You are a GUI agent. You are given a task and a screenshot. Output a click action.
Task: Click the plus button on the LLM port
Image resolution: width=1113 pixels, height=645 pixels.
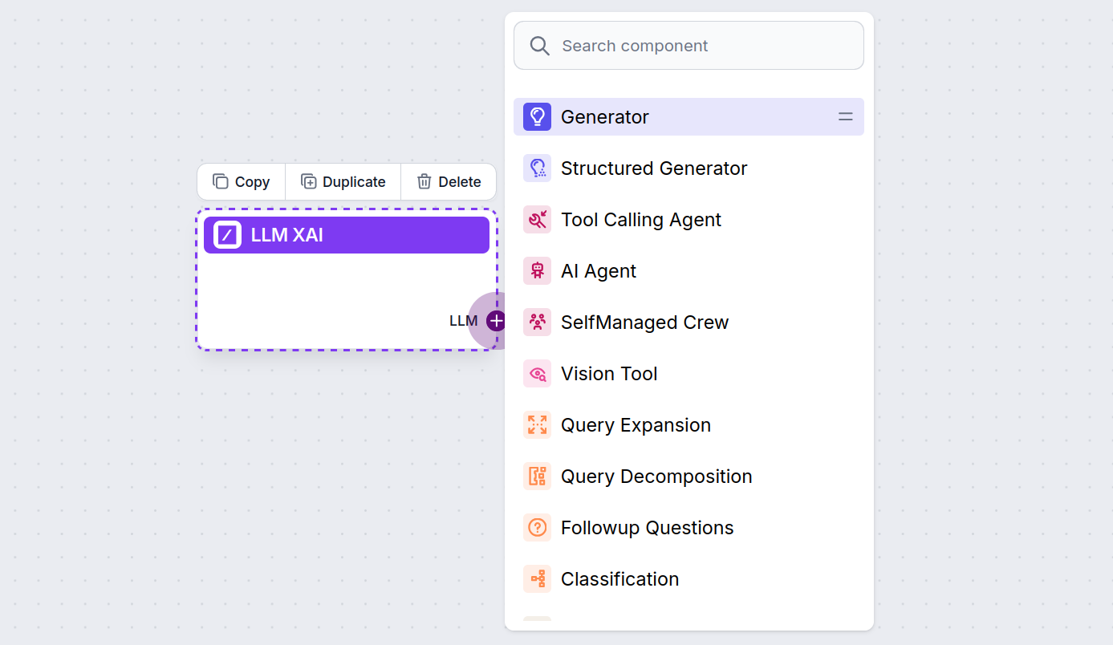pyautogui.click(x=495, y=321)
